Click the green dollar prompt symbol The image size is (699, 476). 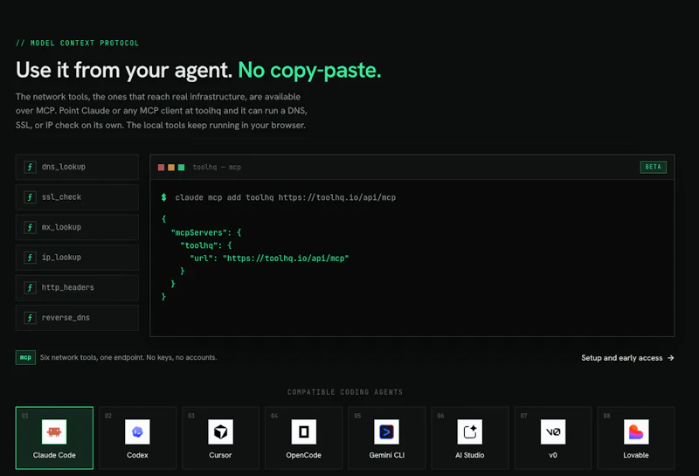point(164,197)
